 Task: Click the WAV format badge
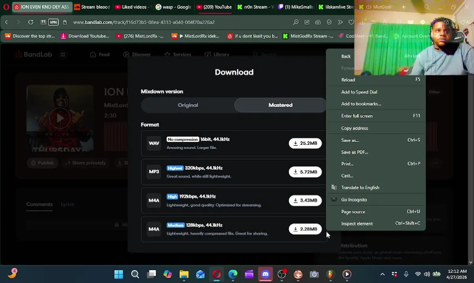coord(154,143)
